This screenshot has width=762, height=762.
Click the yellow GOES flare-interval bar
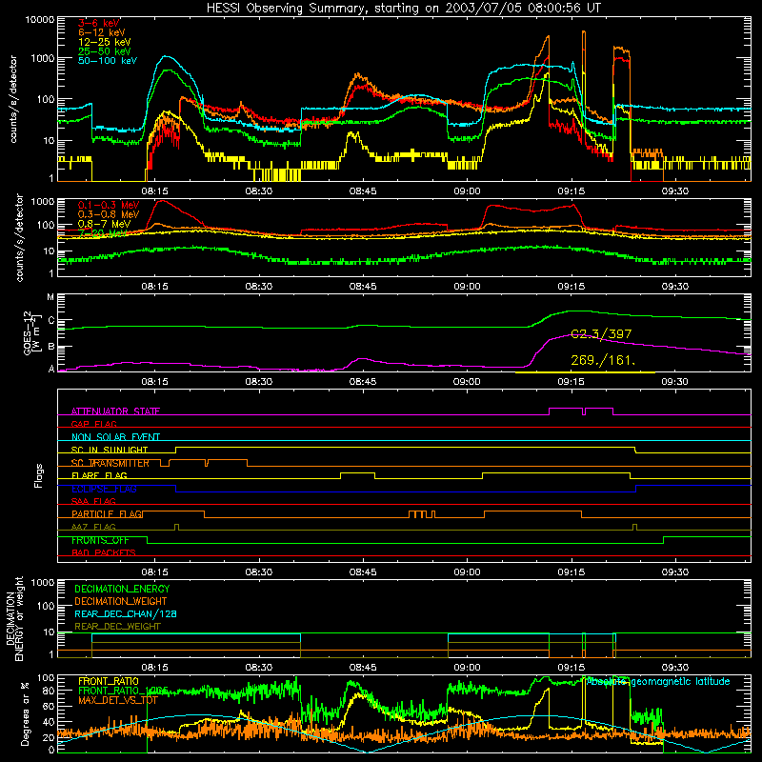coord(585,372)
